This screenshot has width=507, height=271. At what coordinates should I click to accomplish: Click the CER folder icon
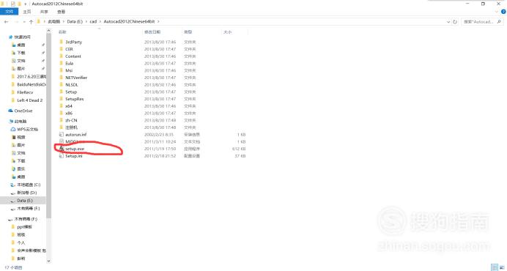tap(62, 49)
